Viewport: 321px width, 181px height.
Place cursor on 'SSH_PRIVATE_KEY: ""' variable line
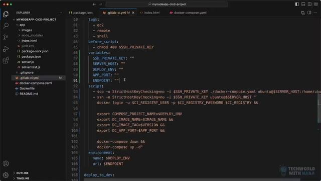(113, 58)
